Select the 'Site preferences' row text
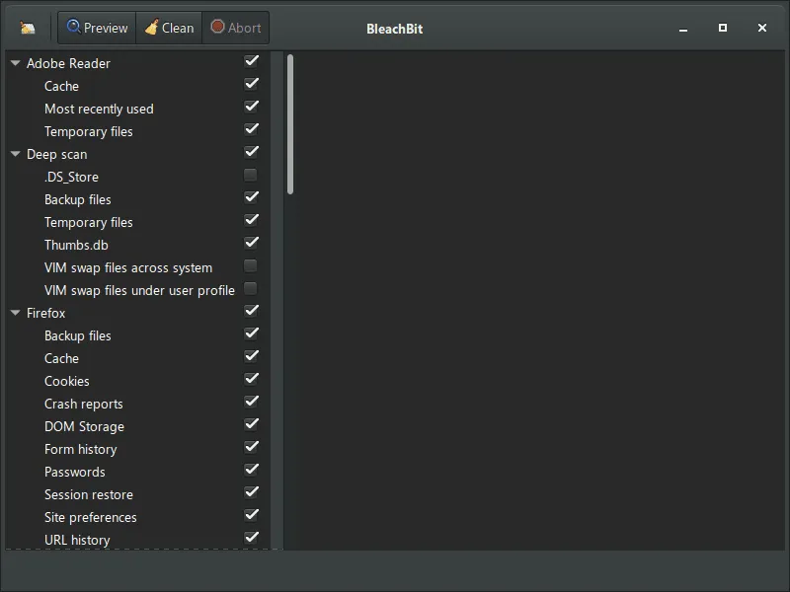790x592 pixels. (x=90, y=517)
